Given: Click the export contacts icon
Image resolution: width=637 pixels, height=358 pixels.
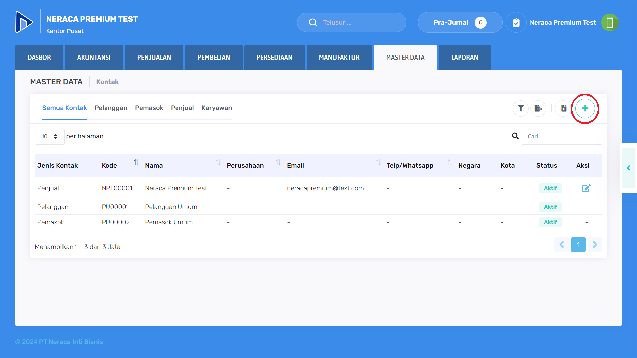Looking at the screenshot, I should pyautogui.click(x=538, y=108).
